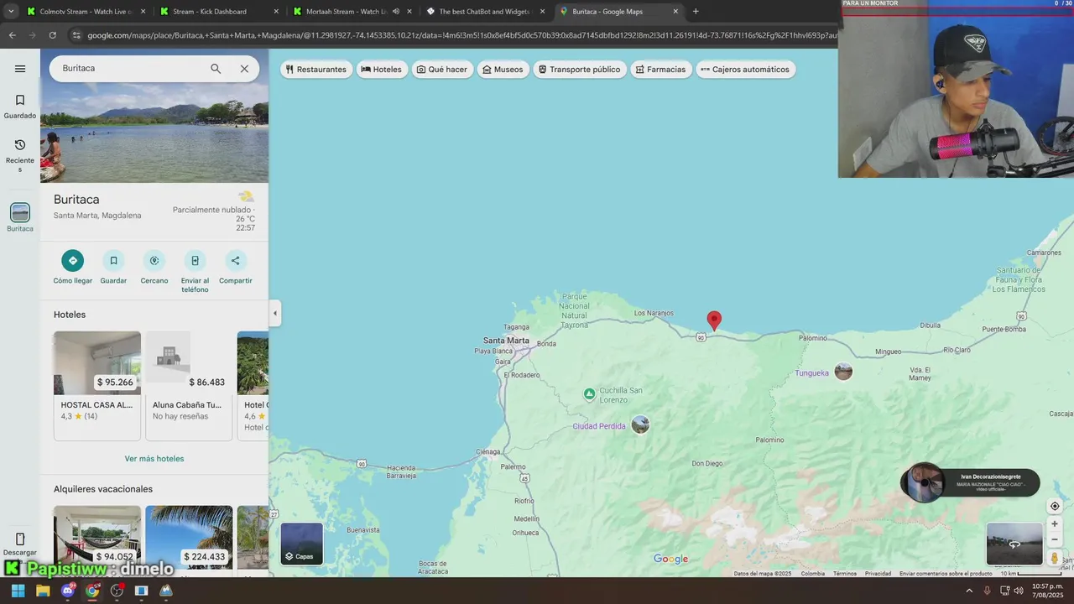This screenshot has height=604, width=1074.
Task: Open the Descargar app option in sidebar
Action: coord(20,544)
